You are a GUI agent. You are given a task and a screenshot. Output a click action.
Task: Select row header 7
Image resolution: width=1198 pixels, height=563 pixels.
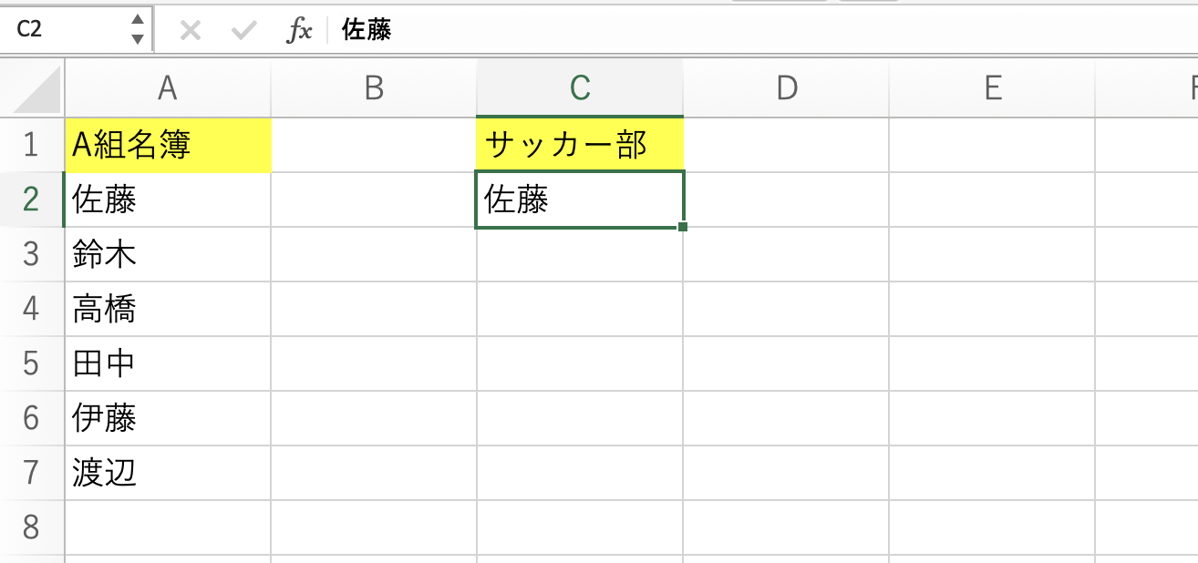30,472
